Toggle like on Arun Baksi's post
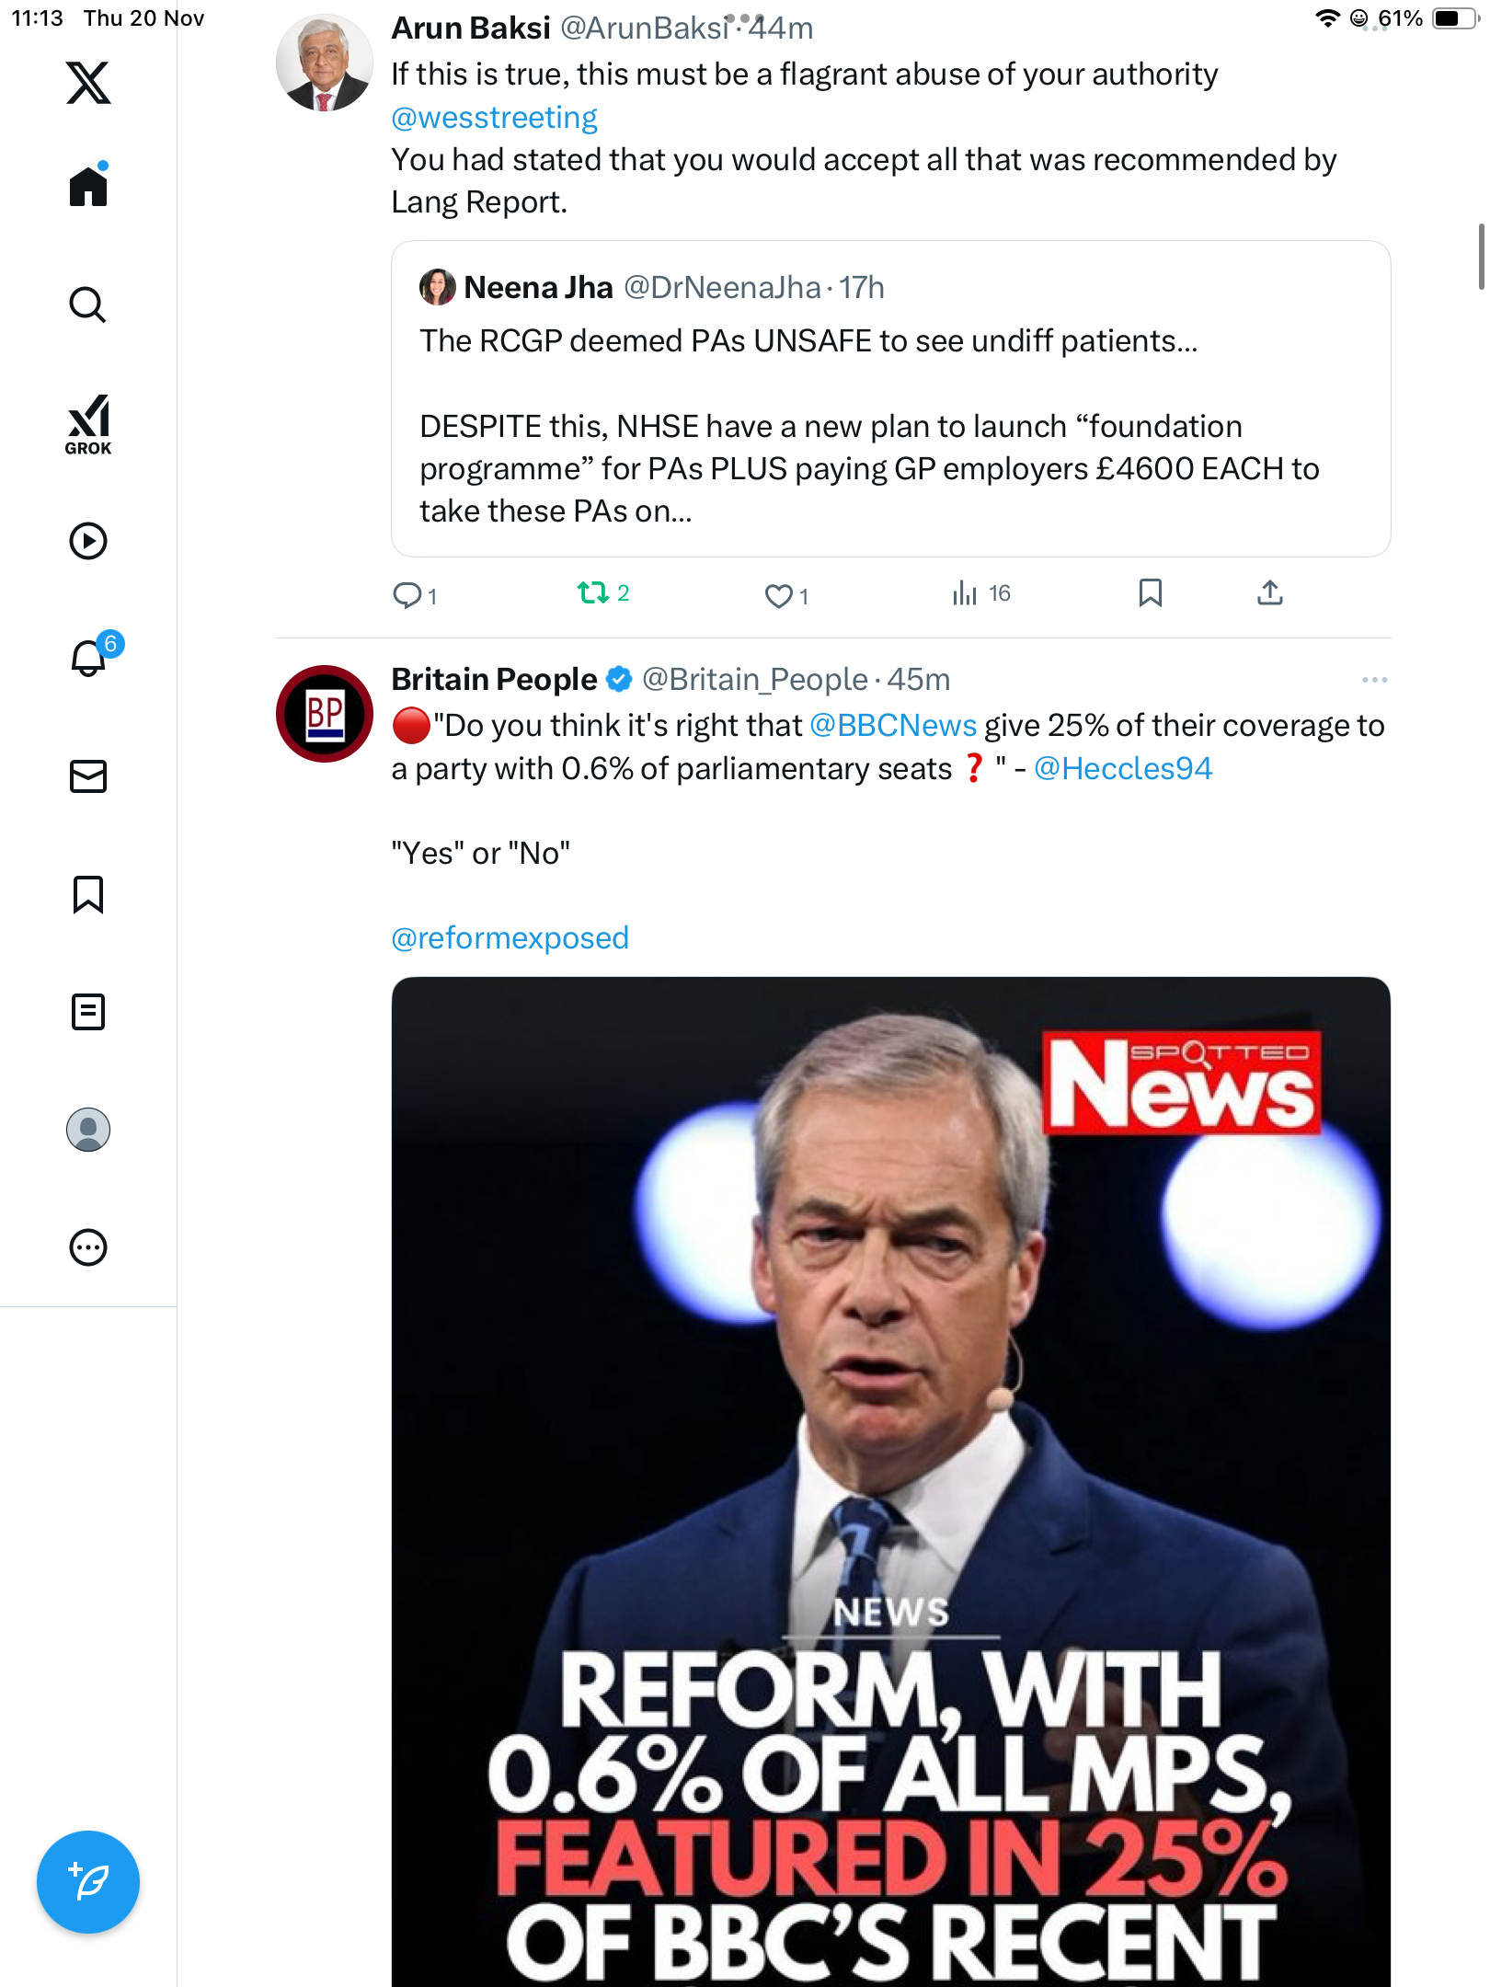This screenshot has height=1987, width=1490. (x=778, y=595)
